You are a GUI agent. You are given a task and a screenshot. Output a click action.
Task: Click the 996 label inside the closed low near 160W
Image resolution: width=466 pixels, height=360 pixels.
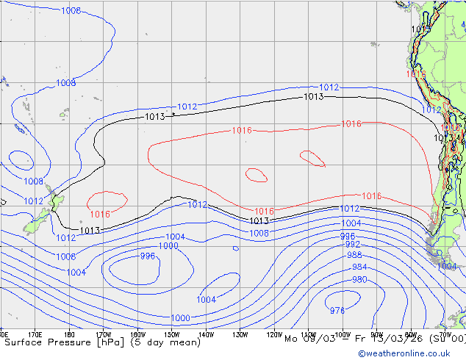pos(148,256)
